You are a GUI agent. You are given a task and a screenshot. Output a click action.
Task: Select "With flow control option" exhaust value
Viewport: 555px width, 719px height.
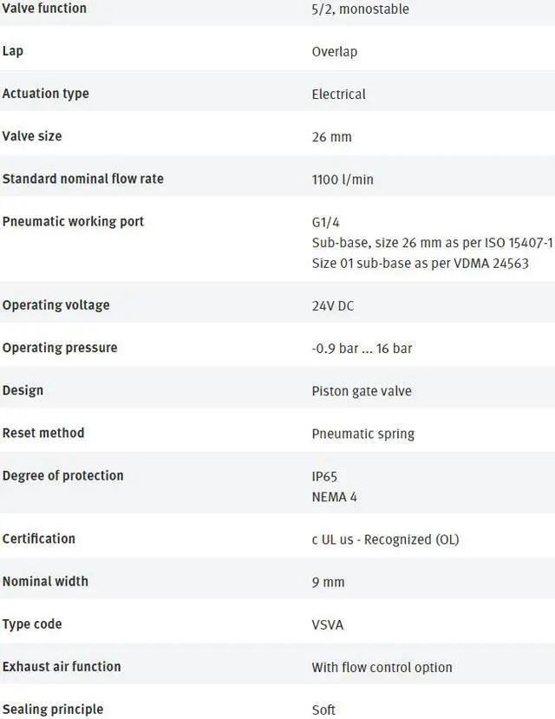click(x=382, y=667)
